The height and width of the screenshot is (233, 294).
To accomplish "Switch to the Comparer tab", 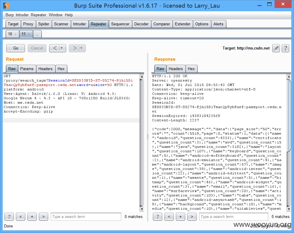I will pyautogui.click(x=162, y=24).
